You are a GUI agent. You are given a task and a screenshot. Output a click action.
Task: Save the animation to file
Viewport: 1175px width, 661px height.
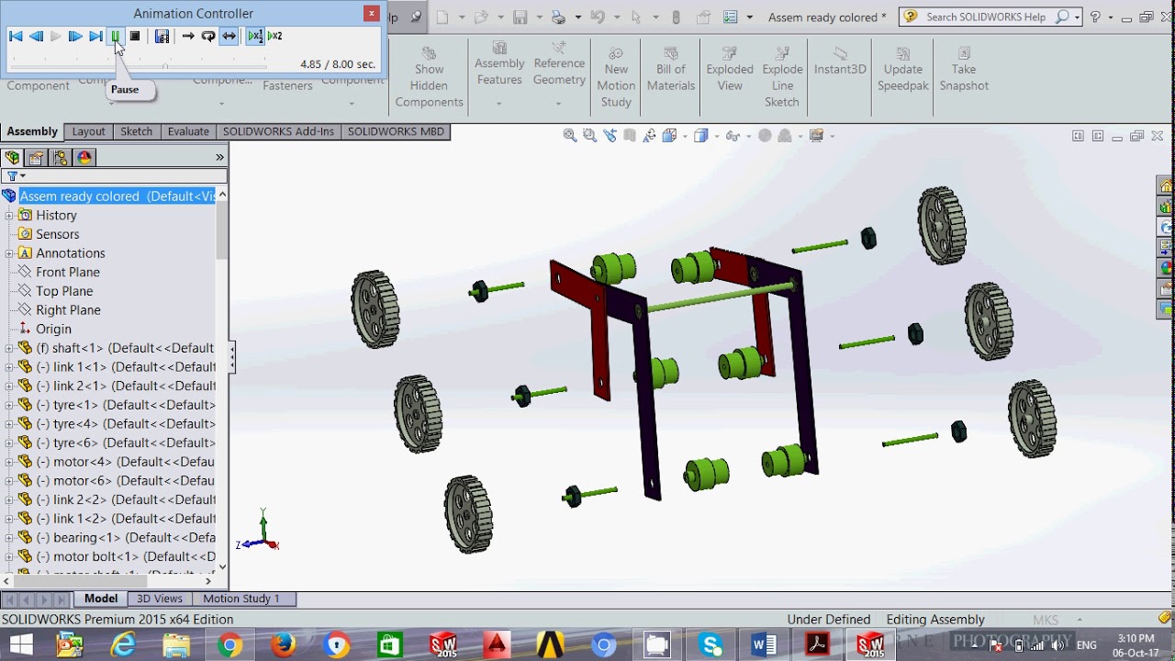tap(162, 36)
